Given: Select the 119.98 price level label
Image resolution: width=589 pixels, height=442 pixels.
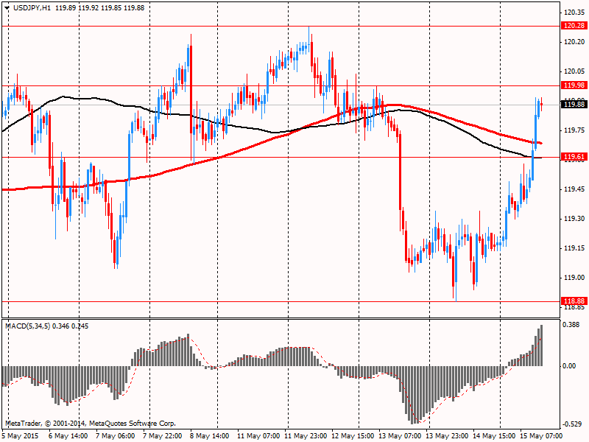Looking at the screenshot, I should click(x=574, y=85).
